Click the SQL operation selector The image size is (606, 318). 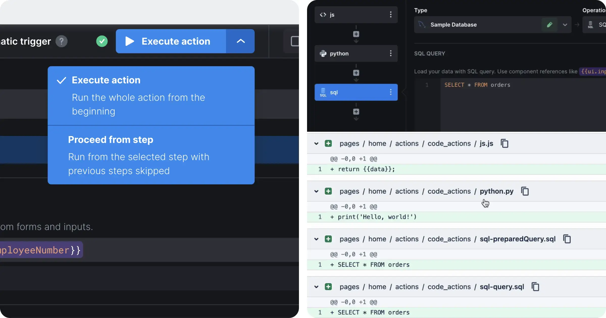pyautogui.click(x=594, y=25)
